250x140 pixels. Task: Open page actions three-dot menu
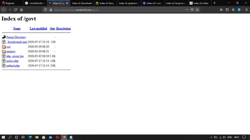coord(187,10)
